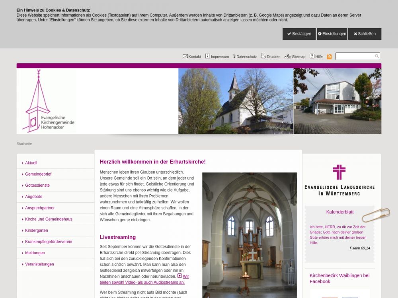Expand the Angebote sidebar entry
This screenshot has width=398, height=298.
pos(33,197)
